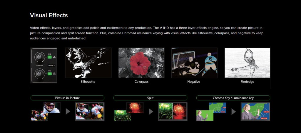Image resolution: width=301 pixels, height=133 pixels.
Task: Select the Chroma Key / Luminance key label
Action: (x=233, y=98)
